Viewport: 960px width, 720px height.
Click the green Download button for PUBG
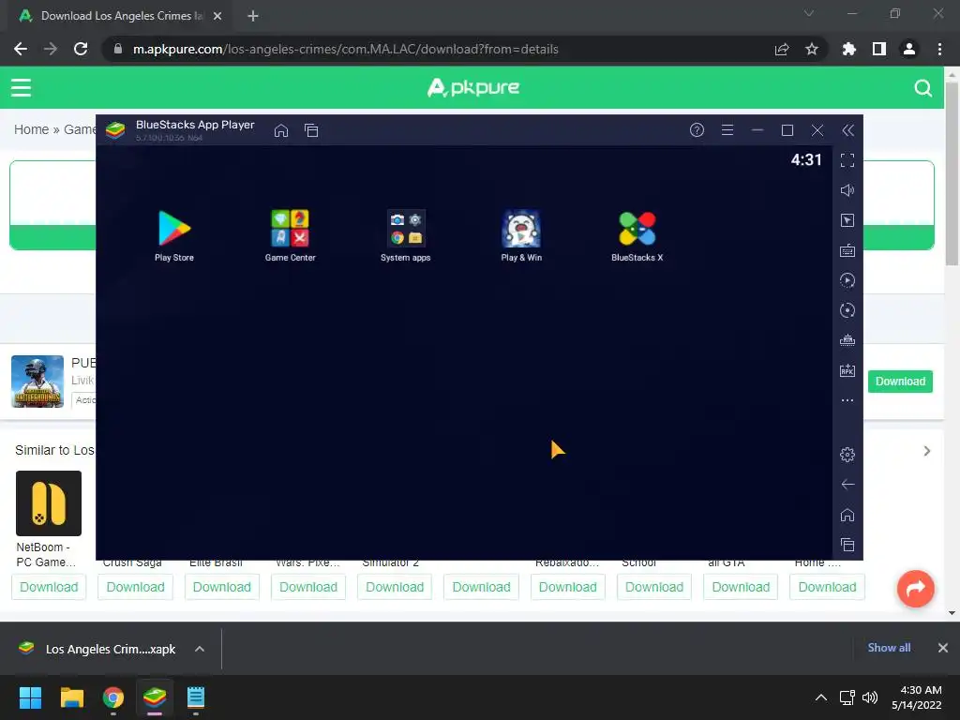tap(900, 382)
